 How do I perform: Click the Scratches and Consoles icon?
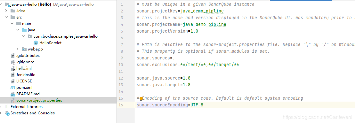pyautogui.click(x=7, y=113)
